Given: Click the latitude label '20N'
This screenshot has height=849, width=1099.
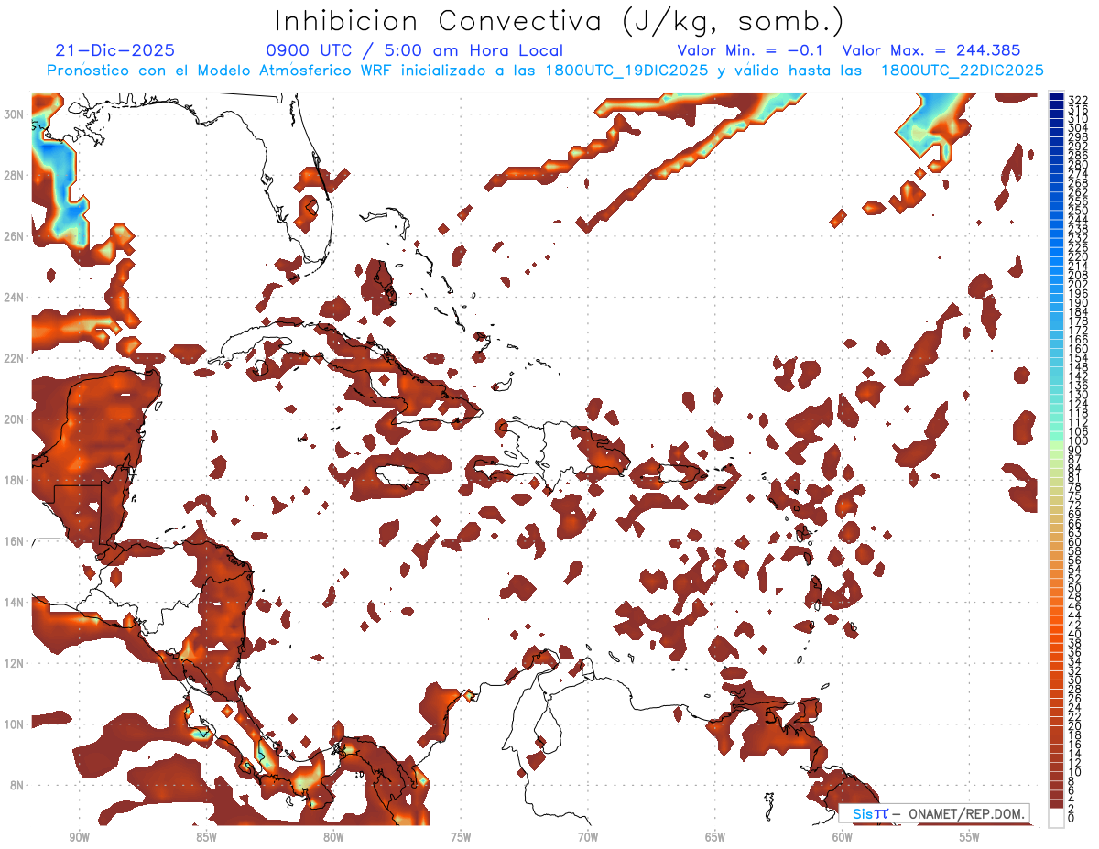Looking at the screenshot, I should (16, 419).
